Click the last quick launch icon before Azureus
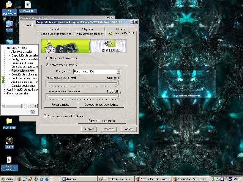 click(52, 179)
